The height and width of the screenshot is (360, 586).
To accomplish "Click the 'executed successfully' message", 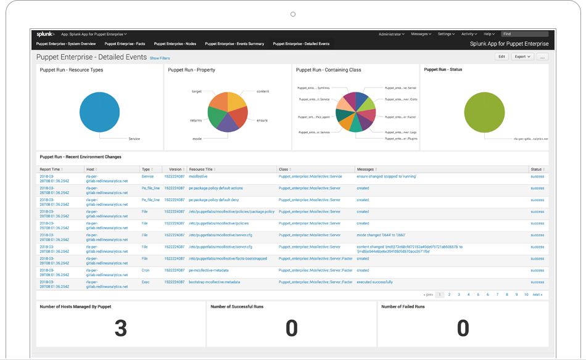I will 375,282.
